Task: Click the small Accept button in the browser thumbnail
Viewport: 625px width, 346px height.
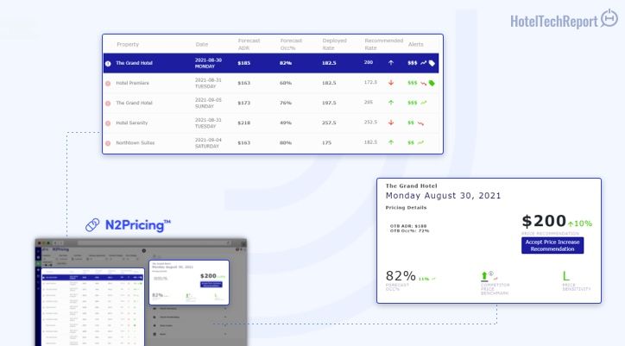Action: click(x=211, y=284)
